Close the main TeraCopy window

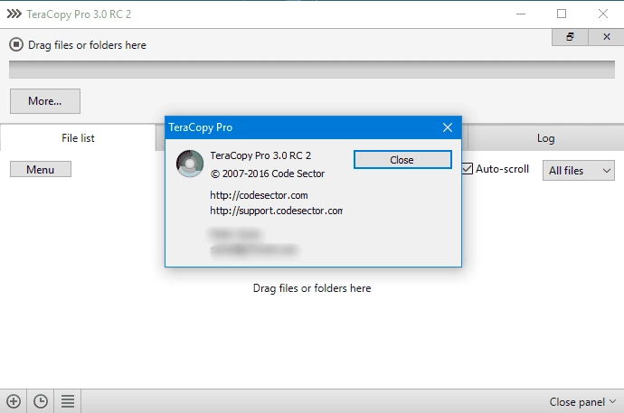603,14
